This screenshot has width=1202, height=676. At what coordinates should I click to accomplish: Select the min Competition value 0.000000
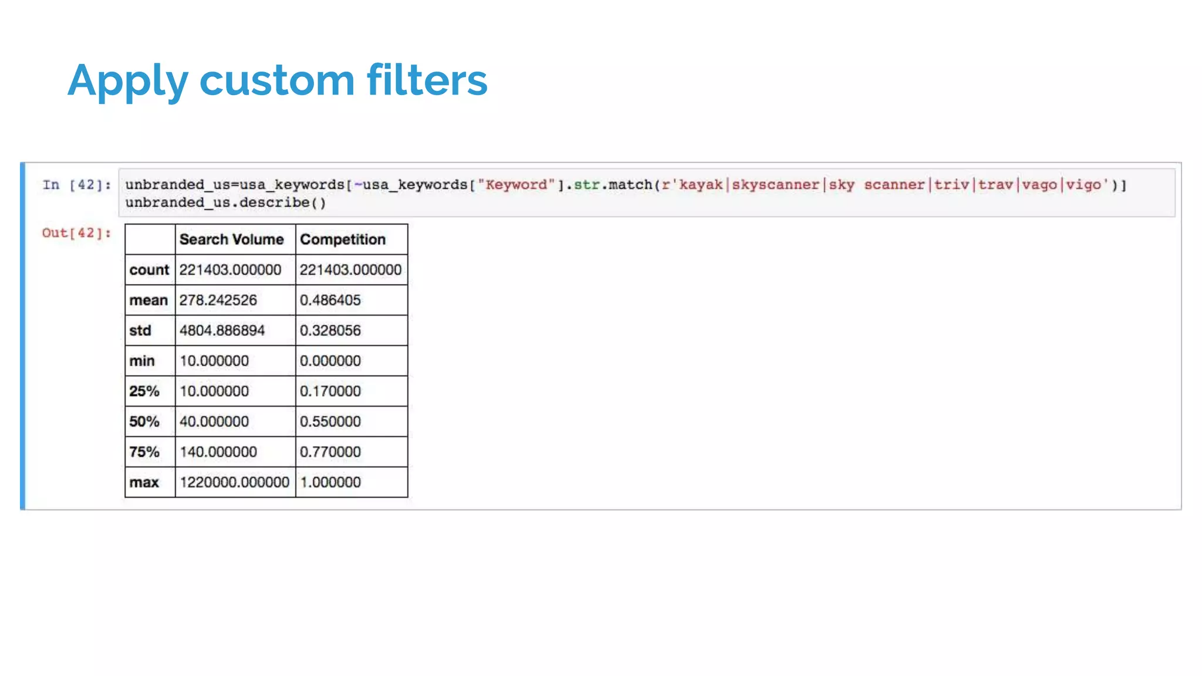pos(330,361)
